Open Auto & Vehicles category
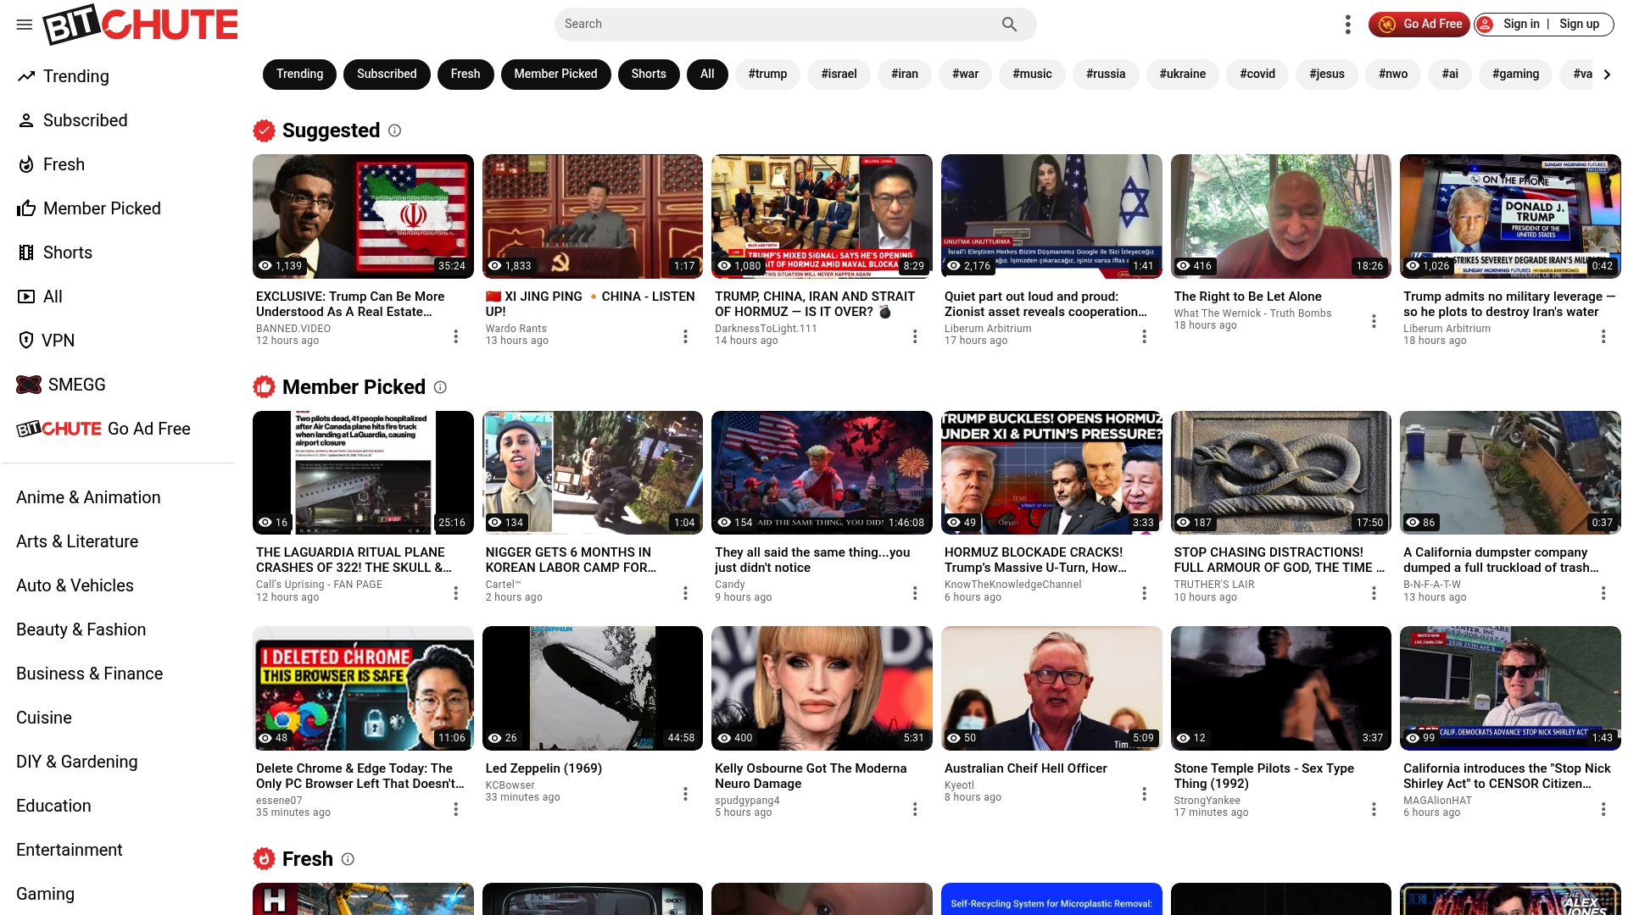This screenshot has width=1628, height=915. click(x=75, y=585)
